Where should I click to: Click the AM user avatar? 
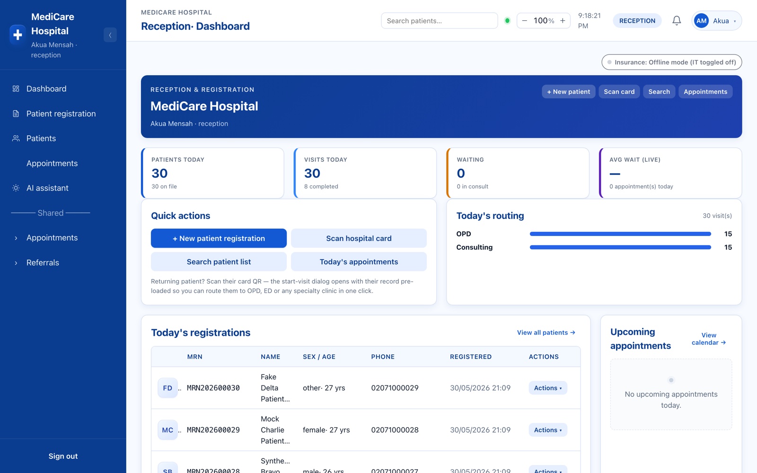(x=701, y=21)
